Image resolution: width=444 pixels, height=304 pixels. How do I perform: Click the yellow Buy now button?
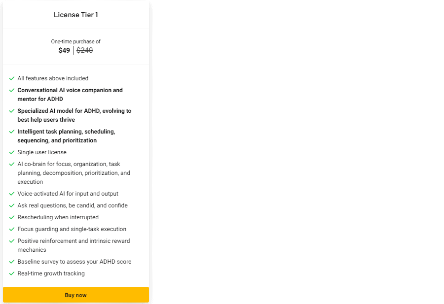(75, 295)
